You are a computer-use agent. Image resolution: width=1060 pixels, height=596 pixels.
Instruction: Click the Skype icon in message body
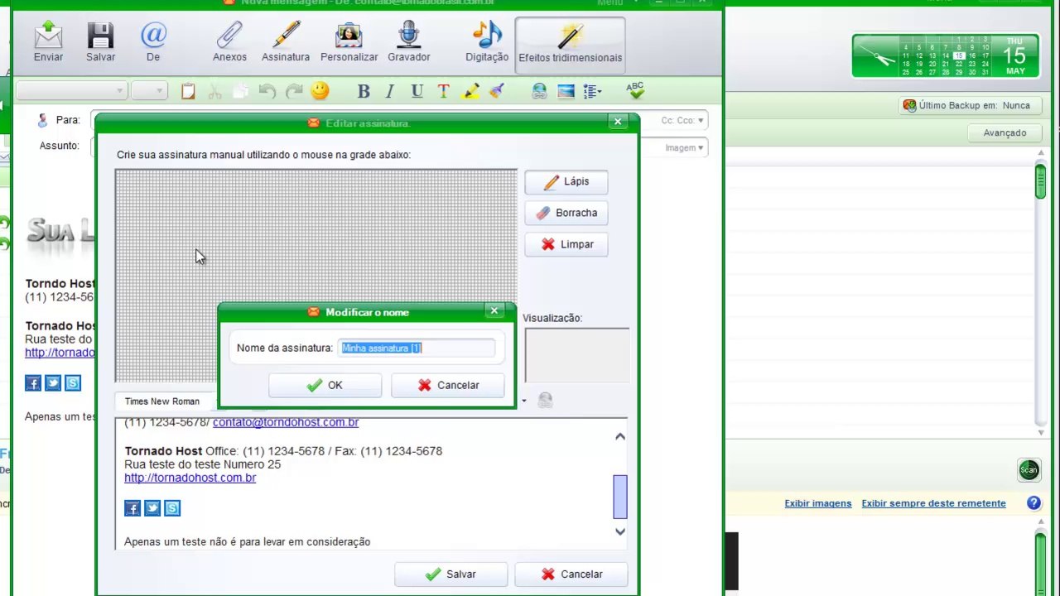73,382
